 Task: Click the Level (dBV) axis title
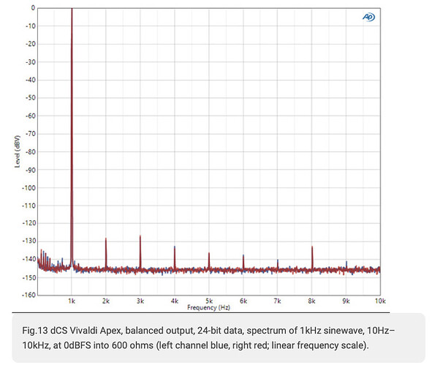point(18,151)
